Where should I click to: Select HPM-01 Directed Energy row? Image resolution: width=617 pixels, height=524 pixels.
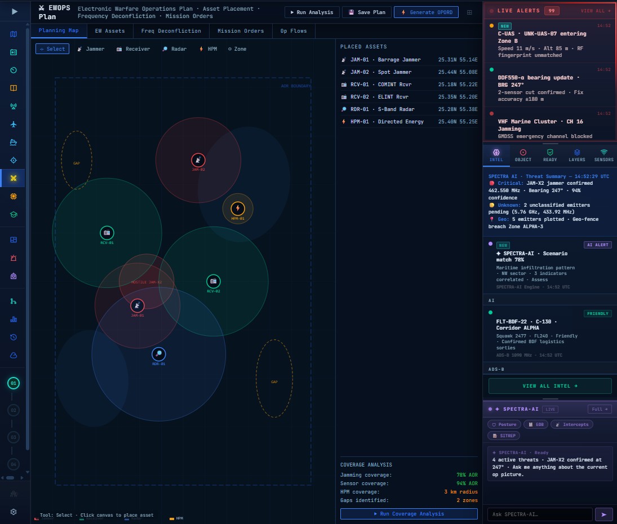[409, 122]
